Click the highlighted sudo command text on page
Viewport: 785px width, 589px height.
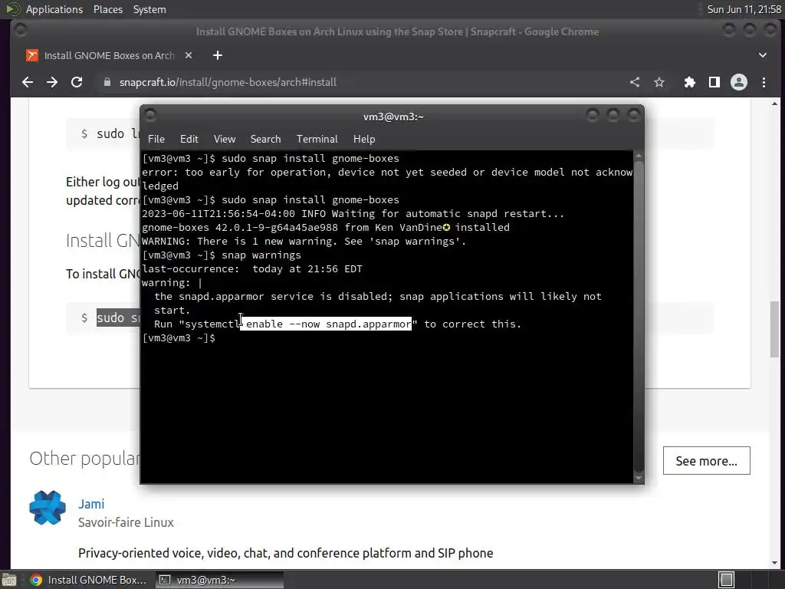click(x=119, y=318)
